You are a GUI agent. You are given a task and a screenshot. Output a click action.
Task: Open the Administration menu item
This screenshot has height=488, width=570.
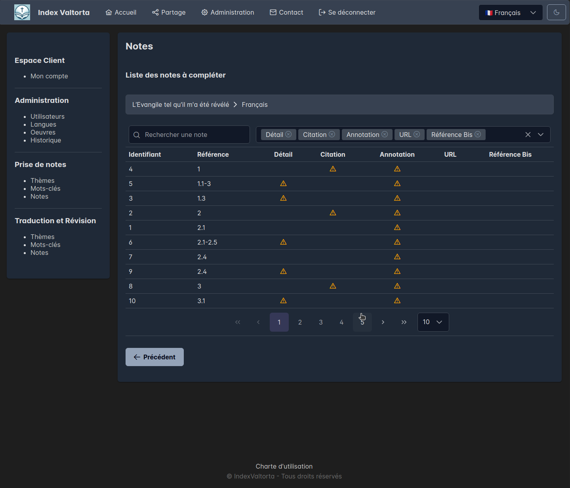pyautogui.click(x=228, y=13)
